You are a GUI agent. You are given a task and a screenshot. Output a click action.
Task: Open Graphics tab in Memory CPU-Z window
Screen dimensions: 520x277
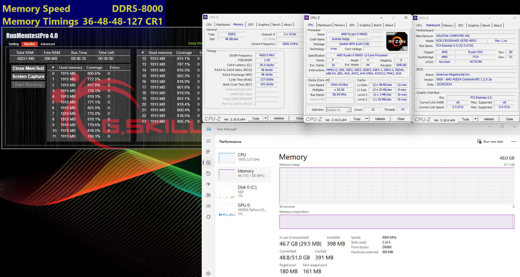click(x=264, y=25)
